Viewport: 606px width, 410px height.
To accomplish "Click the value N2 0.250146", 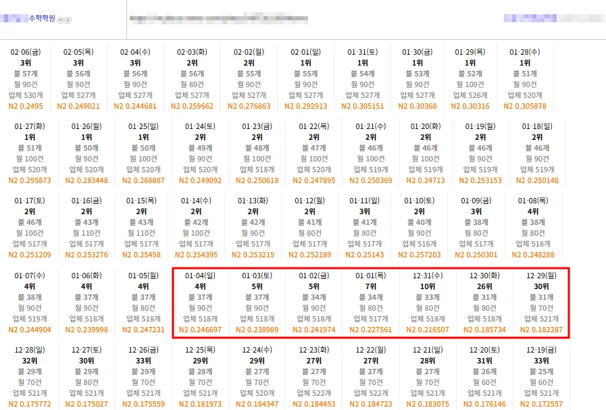I will [537, 180].
